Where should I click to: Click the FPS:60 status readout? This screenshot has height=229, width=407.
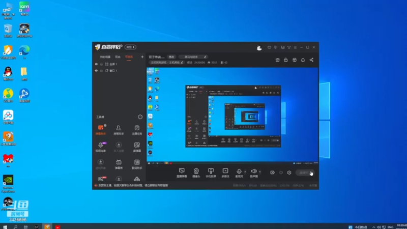coord(253,185)
